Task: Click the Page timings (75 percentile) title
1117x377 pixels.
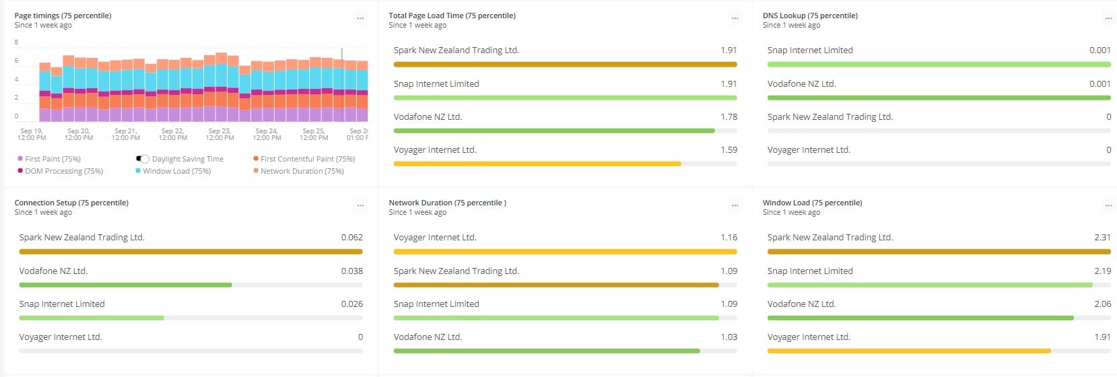Action: click(x=63, y=15)
